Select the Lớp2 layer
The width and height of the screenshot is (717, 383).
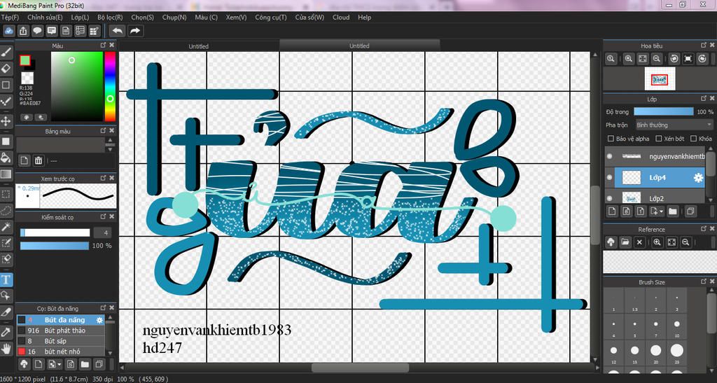click(655, 198)
